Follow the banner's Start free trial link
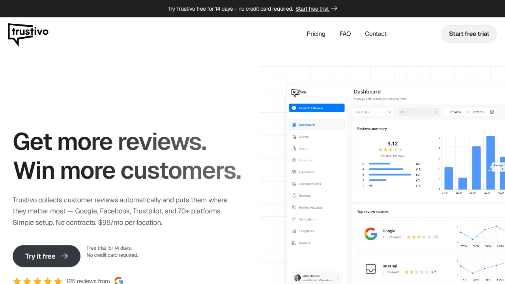The width and height of the screenshot is (505, 284). [312, 9]
